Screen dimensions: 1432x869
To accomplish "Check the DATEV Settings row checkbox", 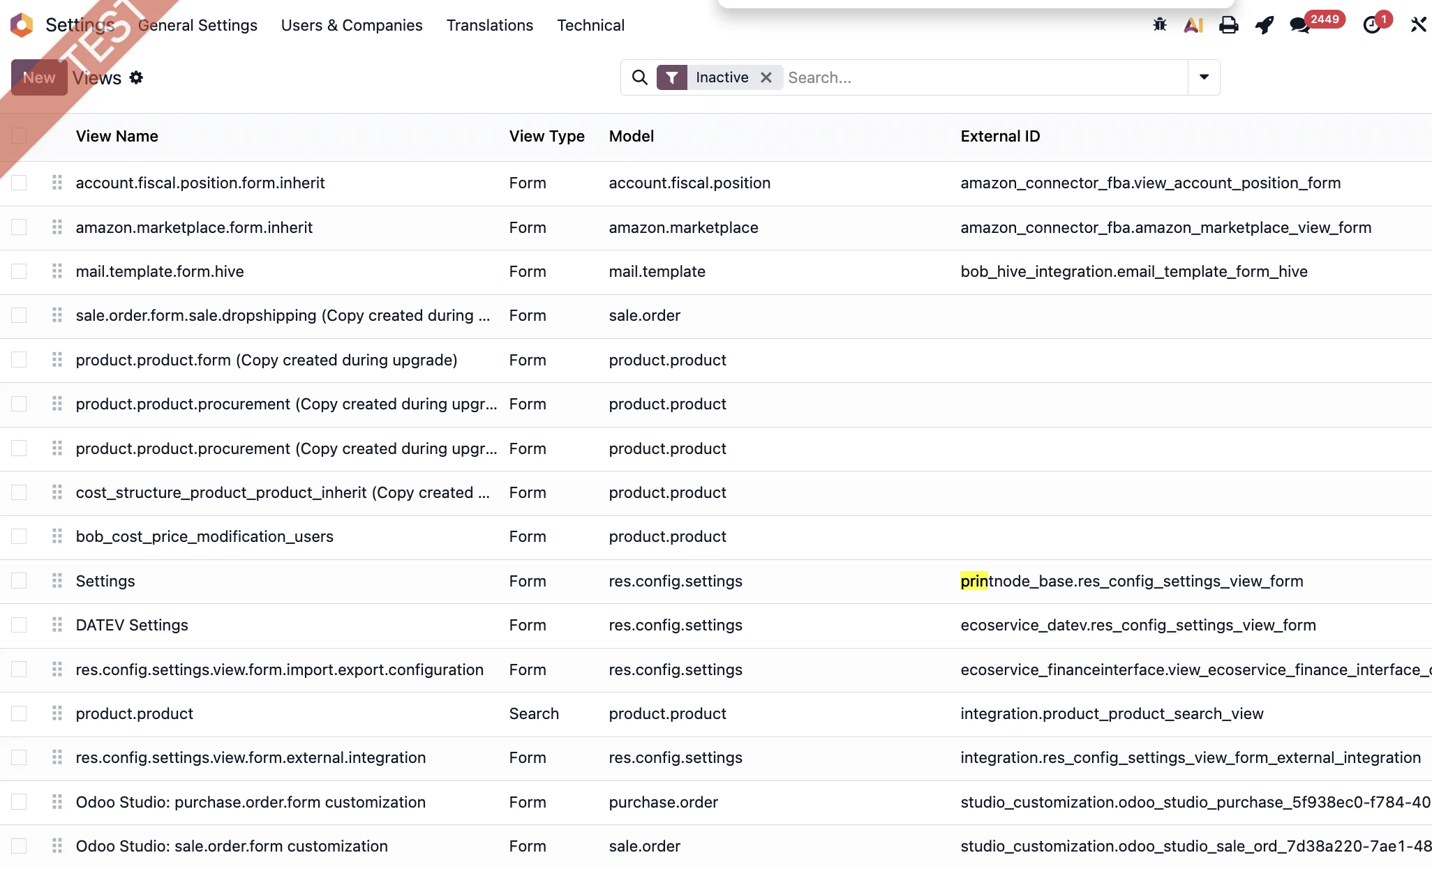I will pyautogui.click(x=19, y=625).
